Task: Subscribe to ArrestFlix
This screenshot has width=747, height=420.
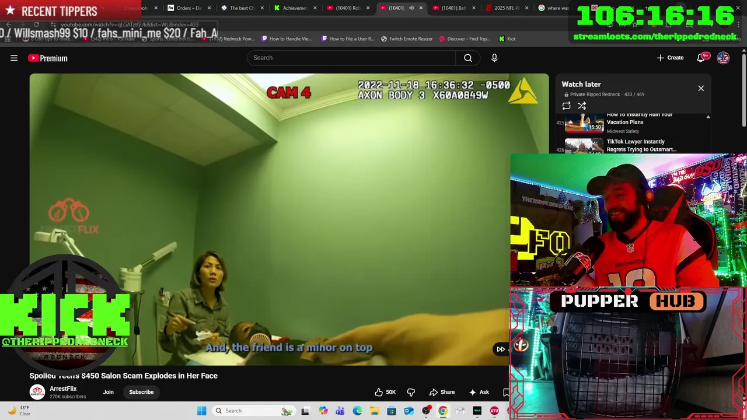Action: [141, 392]
